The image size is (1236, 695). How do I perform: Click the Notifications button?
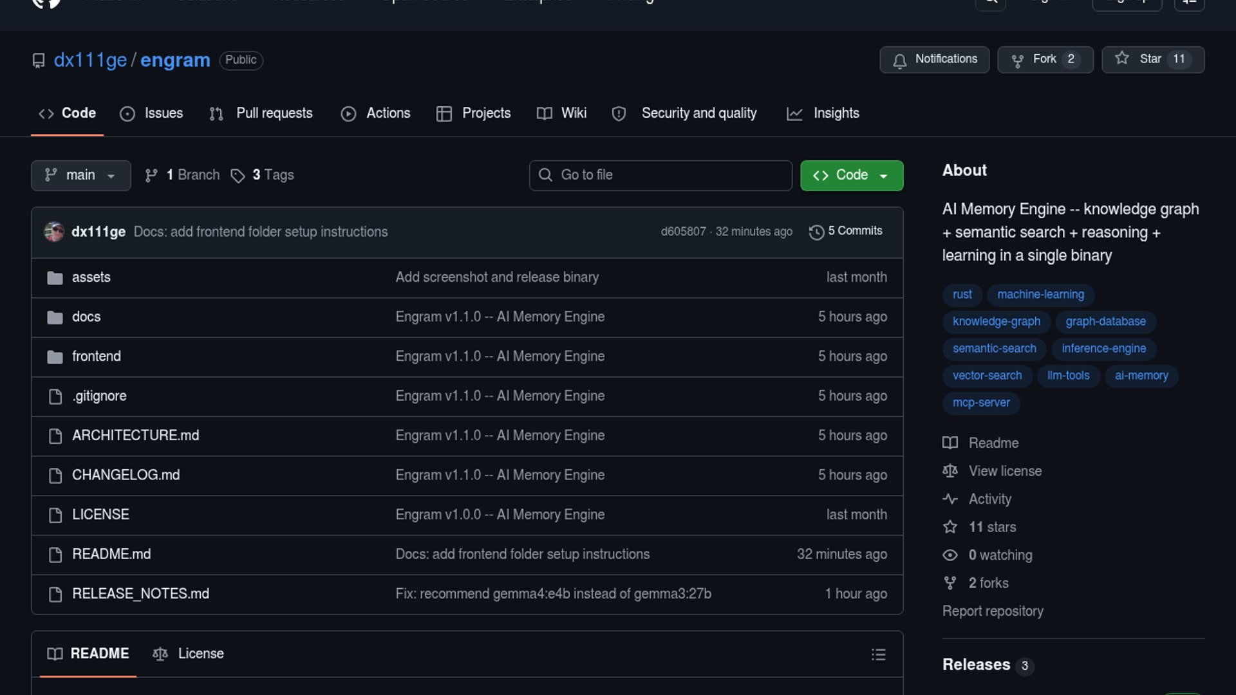click(935, 60)
